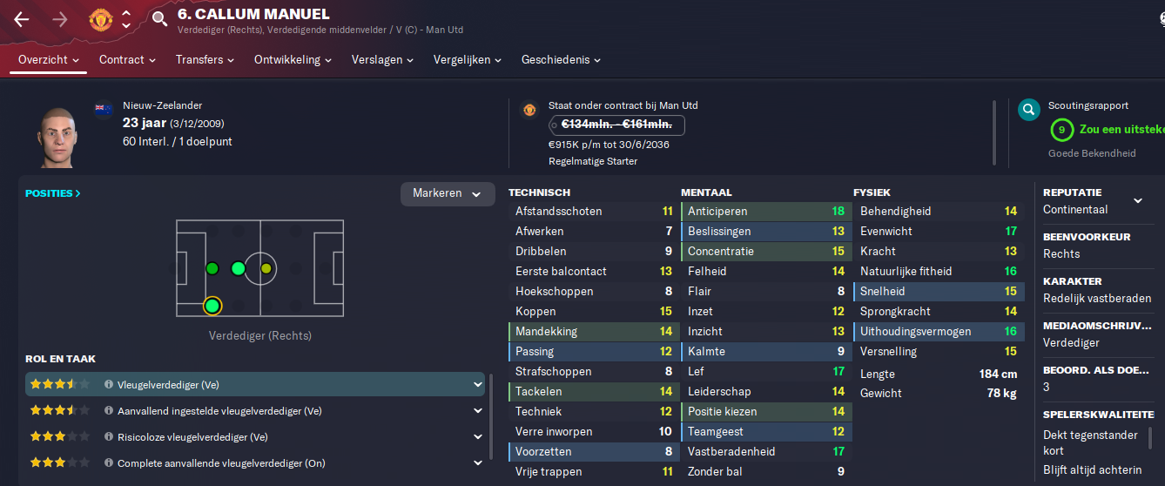Image resolution: width=1165 pixels, height=486 pixels.
Task: Click the New Zealand flag icon
Action: tap(104, 109)
